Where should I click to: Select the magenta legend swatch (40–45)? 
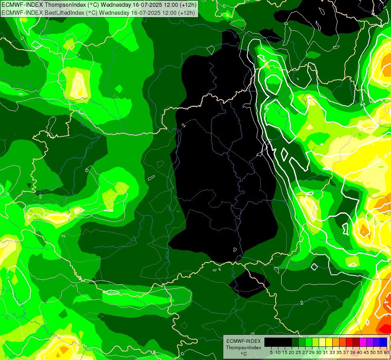click(x=363, y=342)
